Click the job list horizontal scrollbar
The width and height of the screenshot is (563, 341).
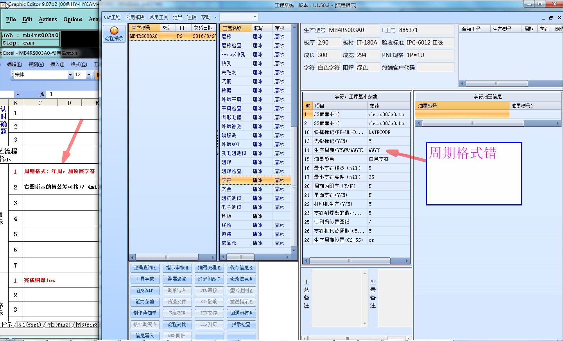[172, 257]
